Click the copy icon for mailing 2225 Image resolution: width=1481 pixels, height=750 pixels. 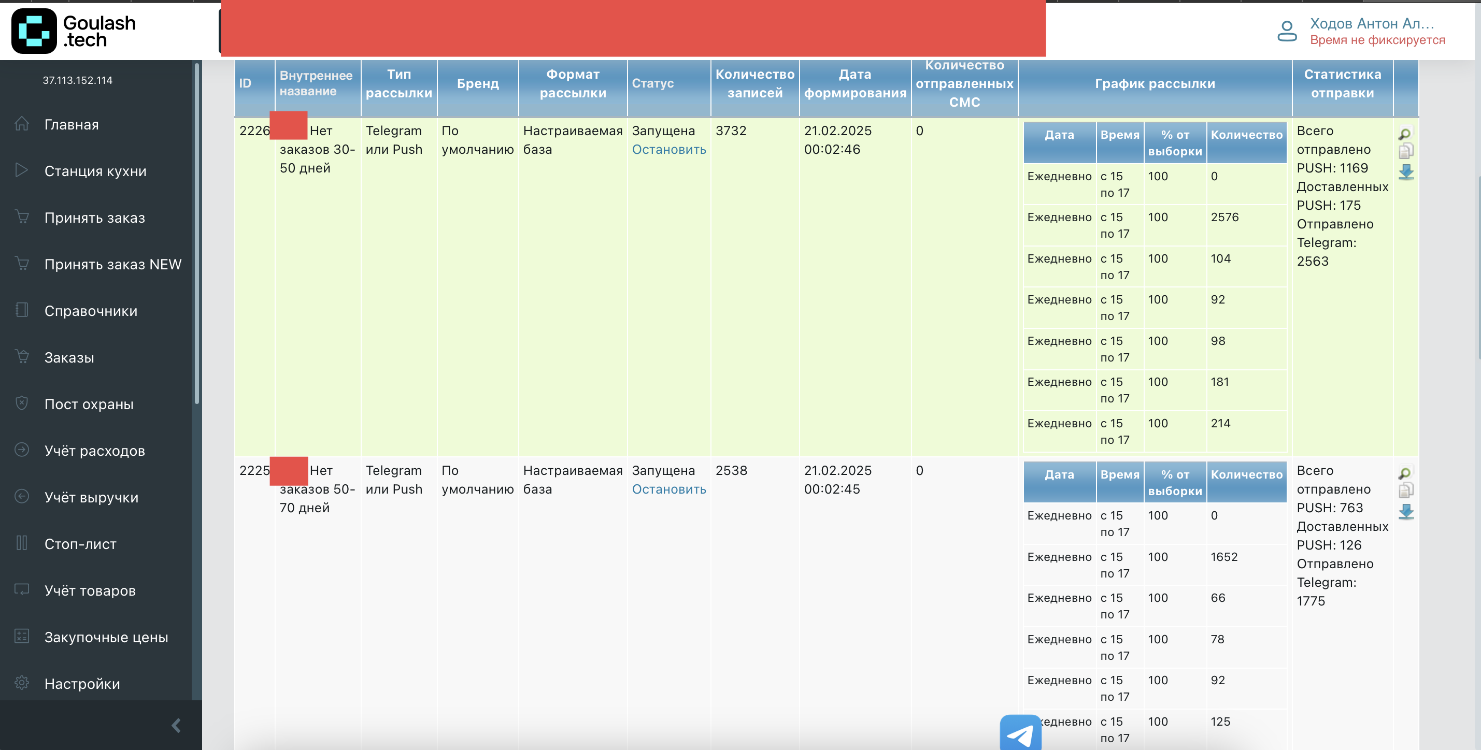(1406, 490)
